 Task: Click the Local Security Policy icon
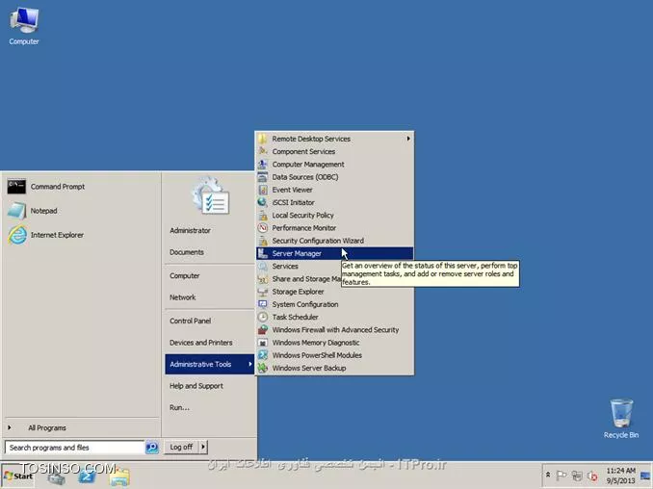click(263, 216)
